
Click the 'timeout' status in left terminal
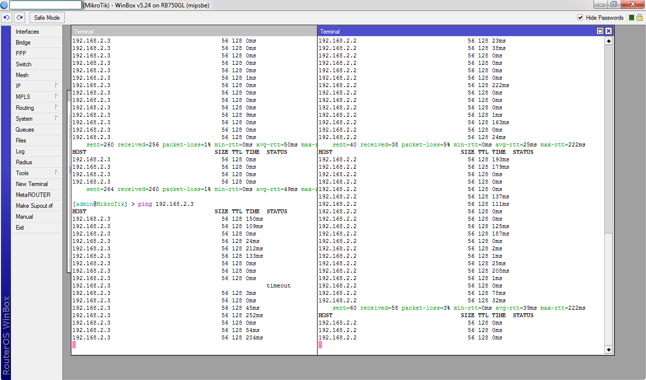click(x=278, y=285)
